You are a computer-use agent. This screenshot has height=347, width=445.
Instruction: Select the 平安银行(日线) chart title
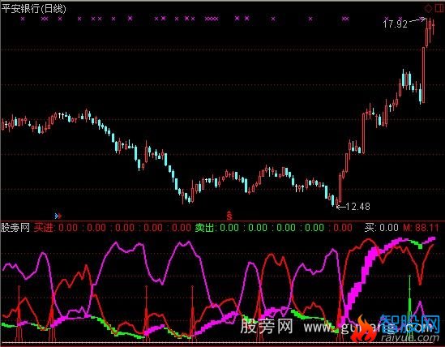34,9
